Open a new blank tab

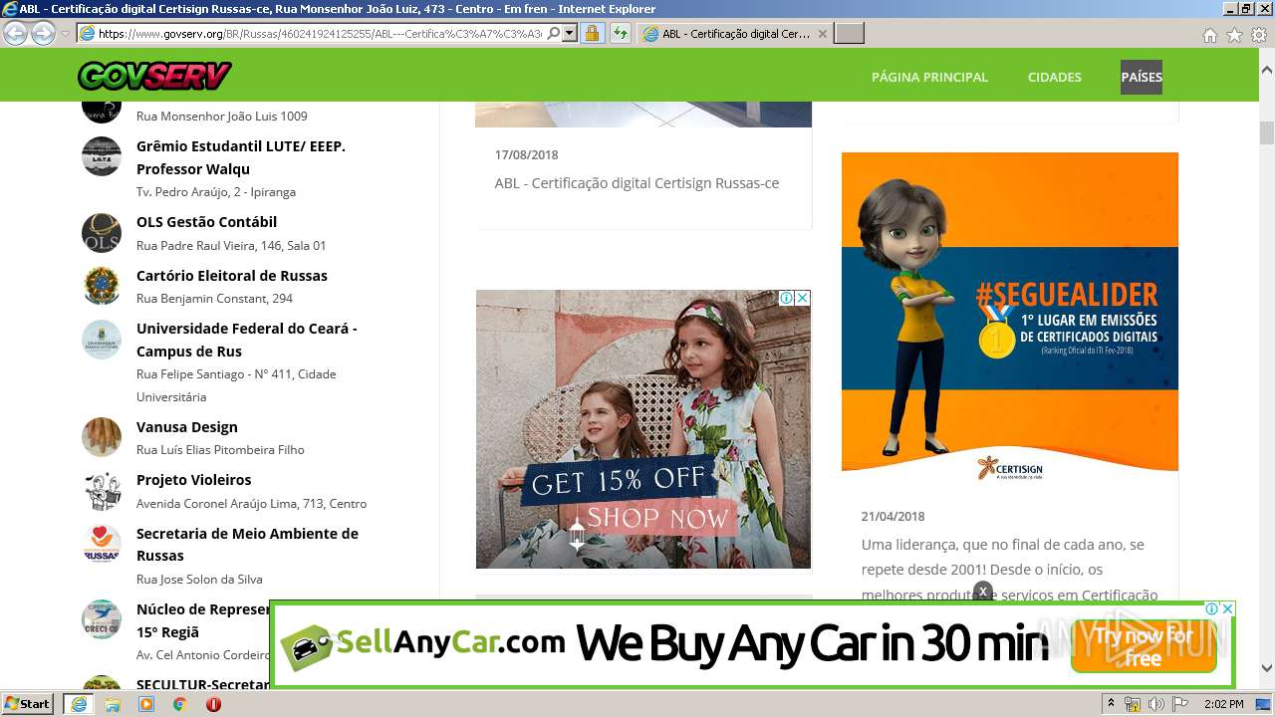[x=849, y=33]
